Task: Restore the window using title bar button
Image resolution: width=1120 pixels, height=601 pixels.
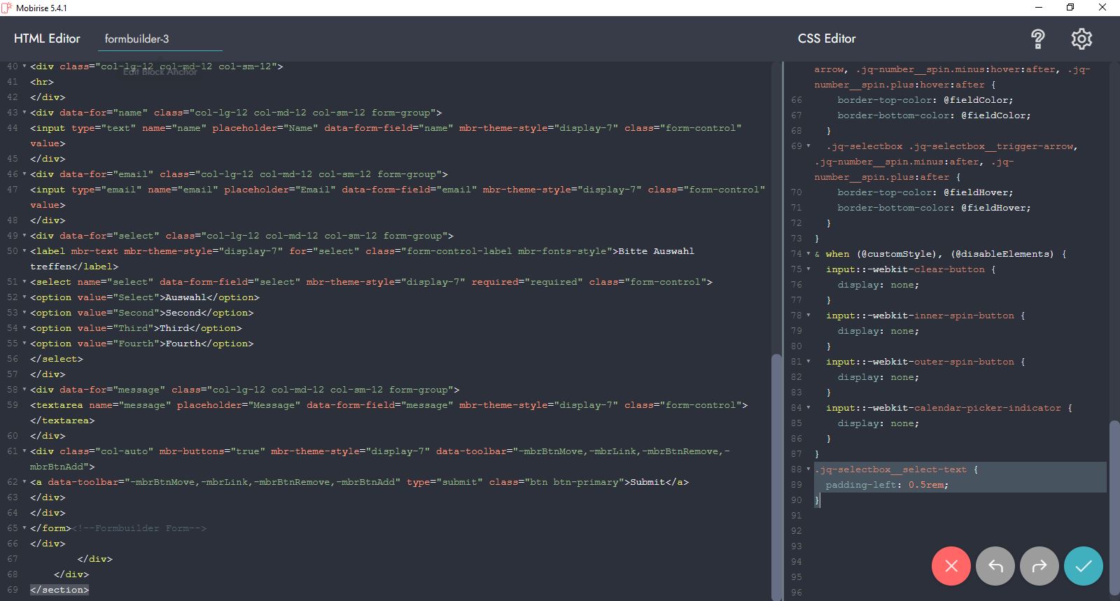Action: [1070, 8]
